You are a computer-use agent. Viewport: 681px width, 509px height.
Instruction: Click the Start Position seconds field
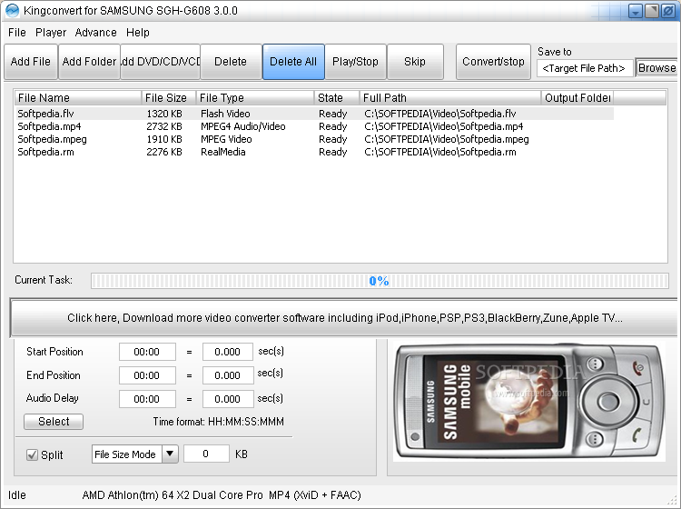point(228,352)
